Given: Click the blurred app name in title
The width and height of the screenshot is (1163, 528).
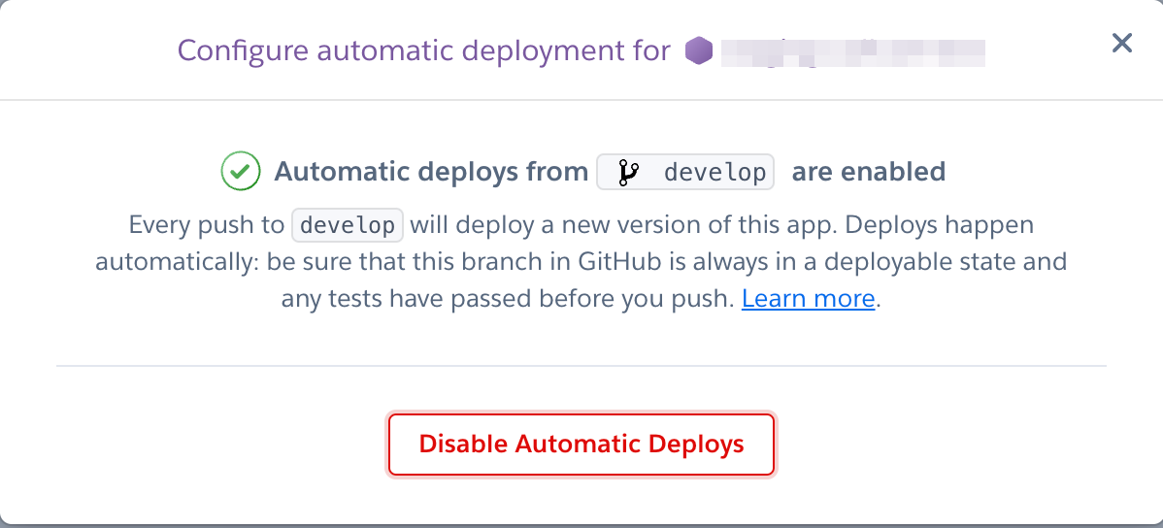Looking at the screenshot, I should click(x=852, y=51).
